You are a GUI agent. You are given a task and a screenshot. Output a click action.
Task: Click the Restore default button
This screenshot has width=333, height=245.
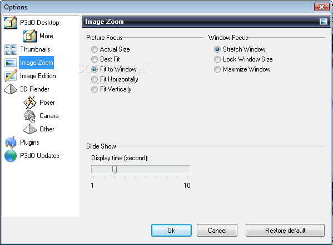click(x=285, y=230)
